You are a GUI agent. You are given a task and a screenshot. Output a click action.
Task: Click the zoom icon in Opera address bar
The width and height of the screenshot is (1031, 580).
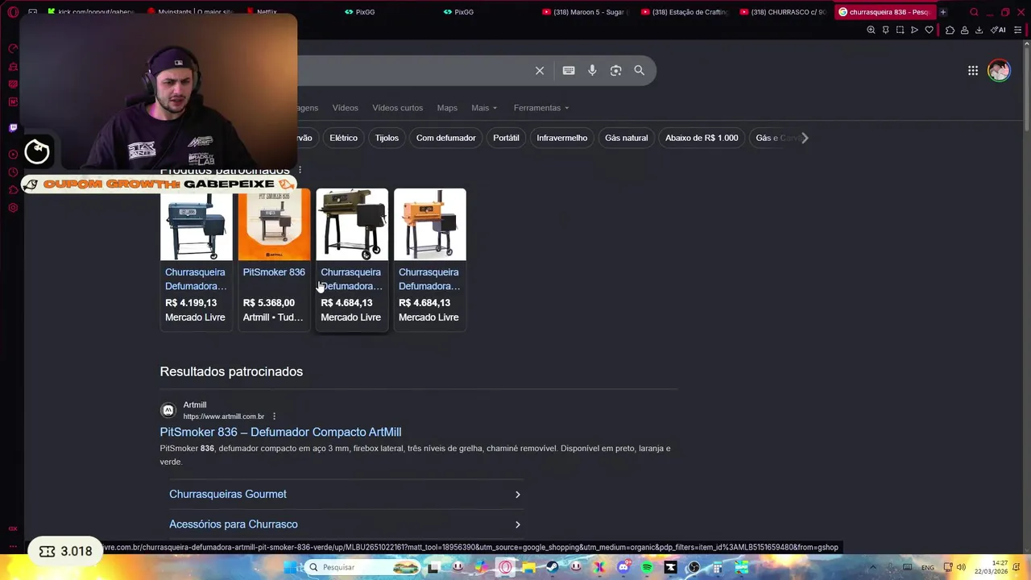tap(871, 30)
